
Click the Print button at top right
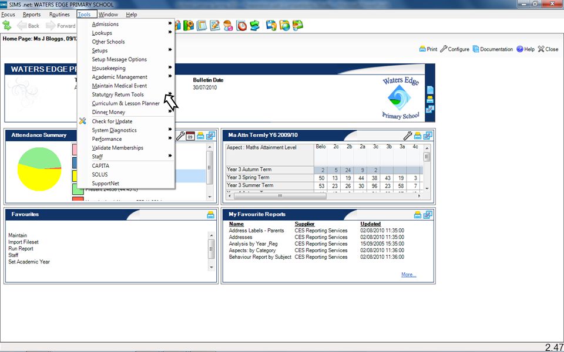(428, 49)
